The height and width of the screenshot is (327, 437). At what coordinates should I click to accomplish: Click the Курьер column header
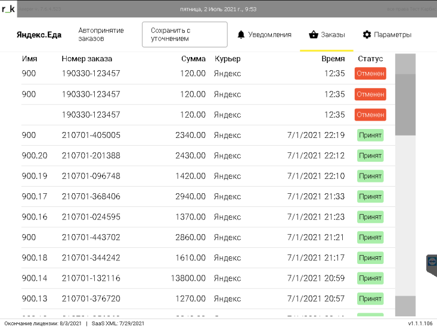pos(227,59)
